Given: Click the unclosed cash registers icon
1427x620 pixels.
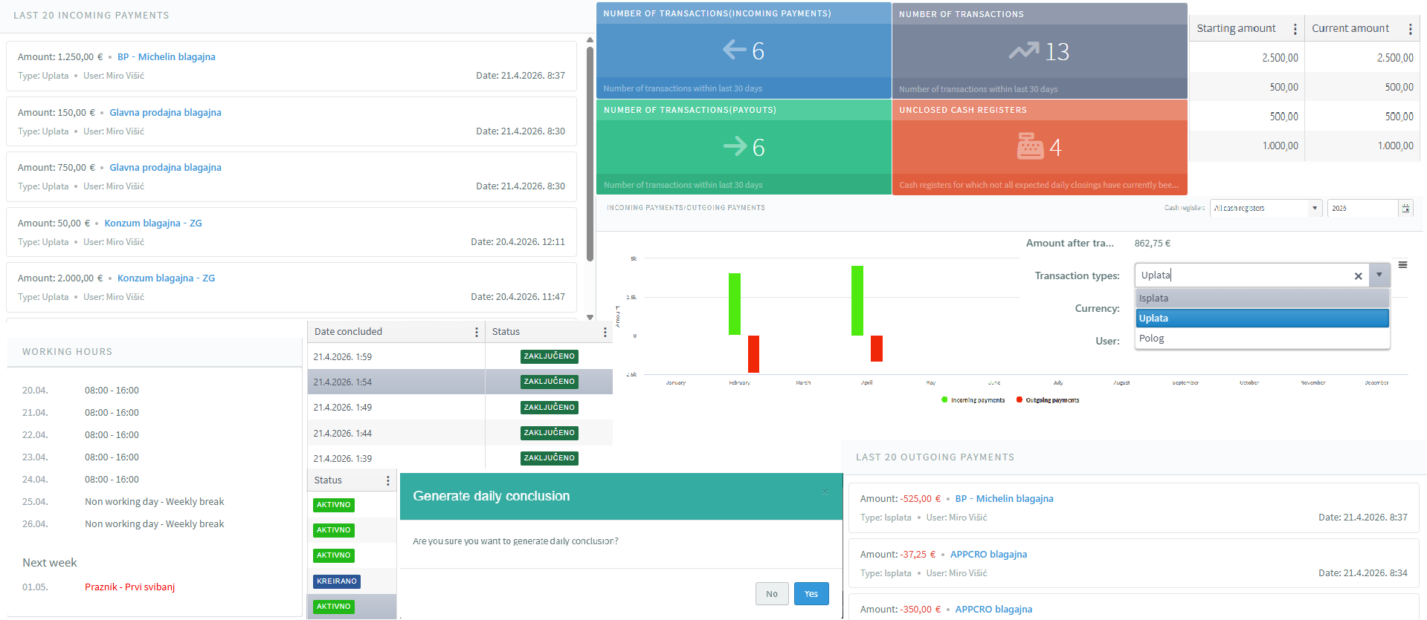Looking at the screenshot, I should point(1030,146).
